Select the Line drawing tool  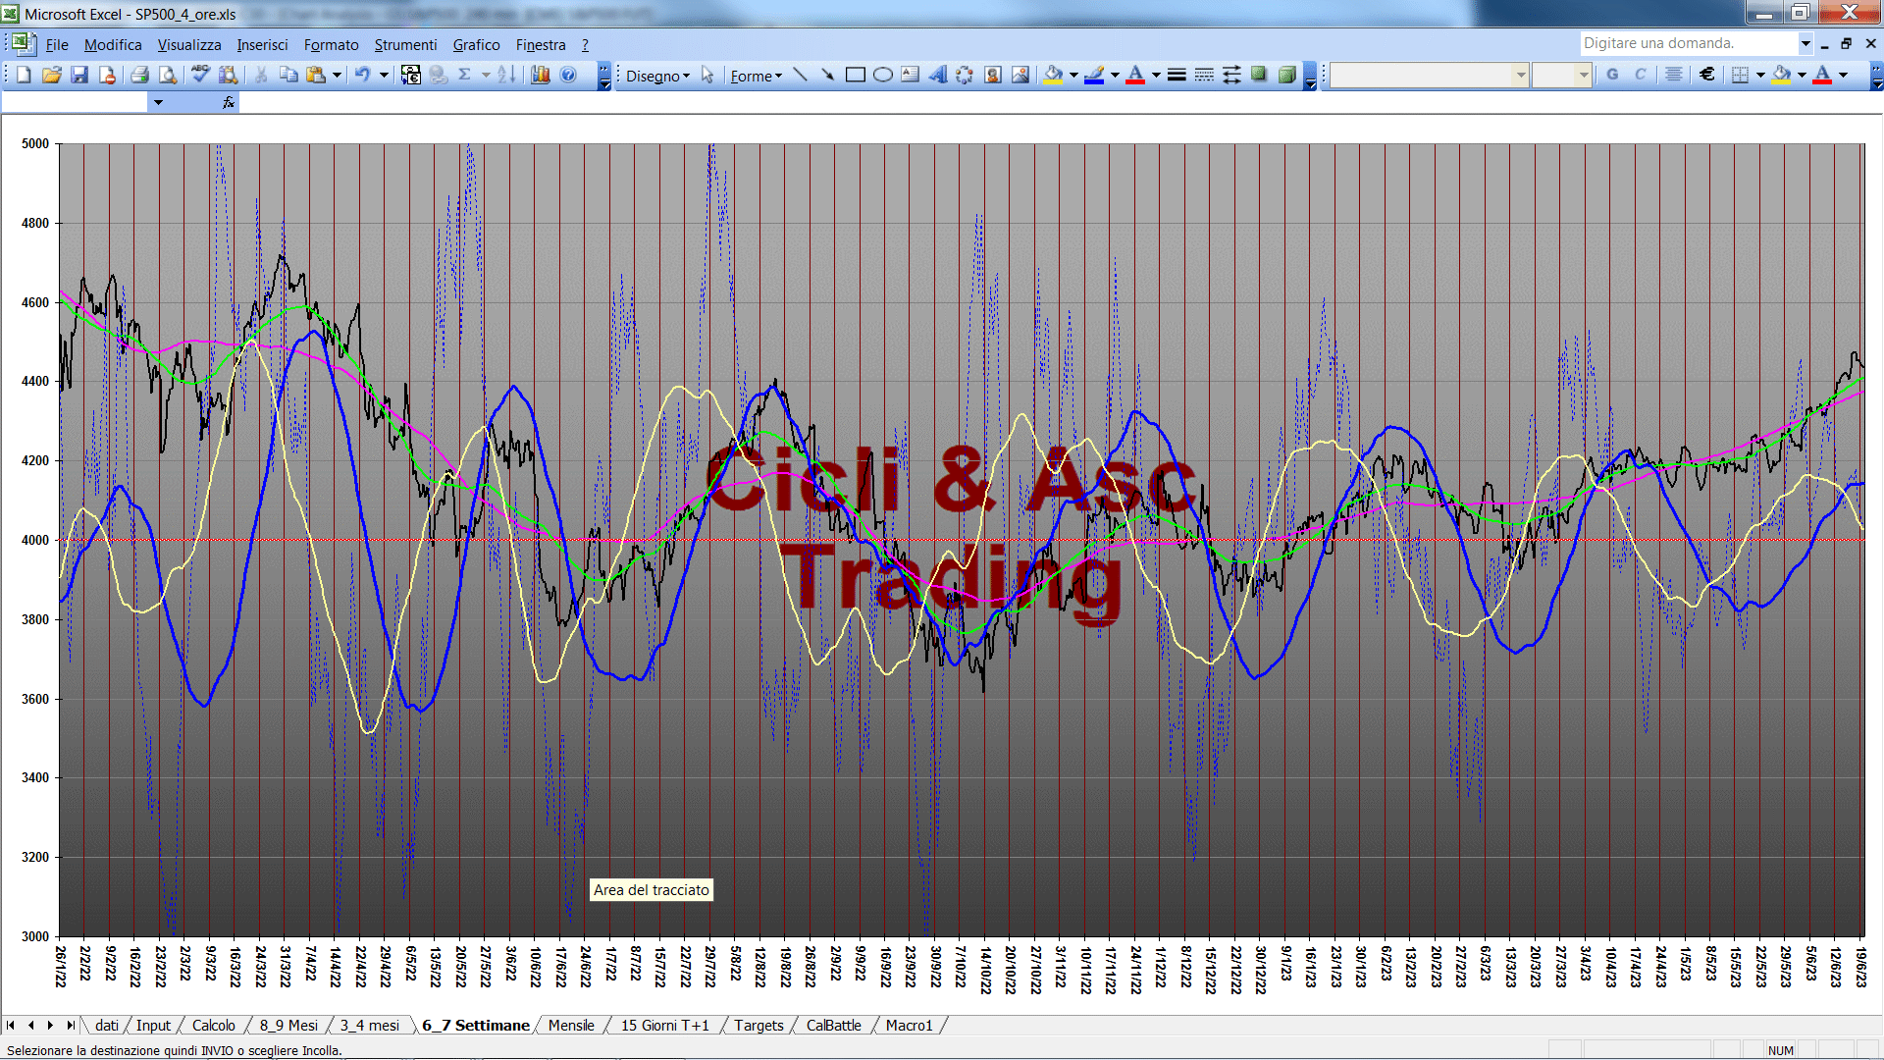point(801,75)
